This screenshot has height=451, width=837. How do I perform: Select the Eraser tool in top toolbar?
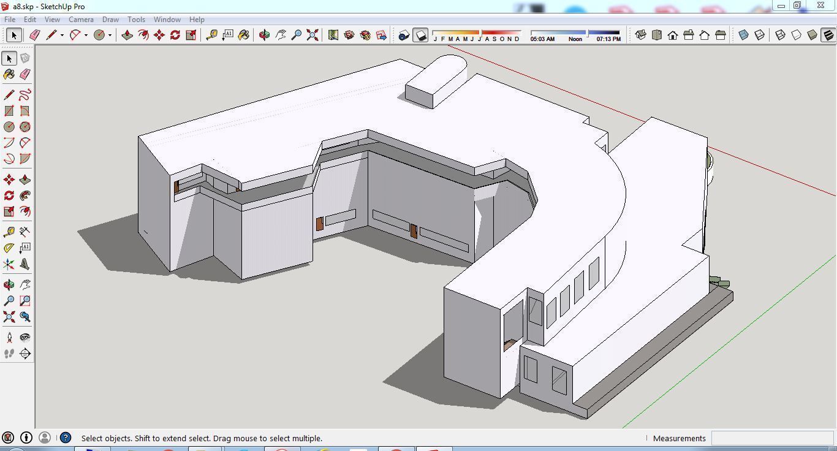click(35, 35)
